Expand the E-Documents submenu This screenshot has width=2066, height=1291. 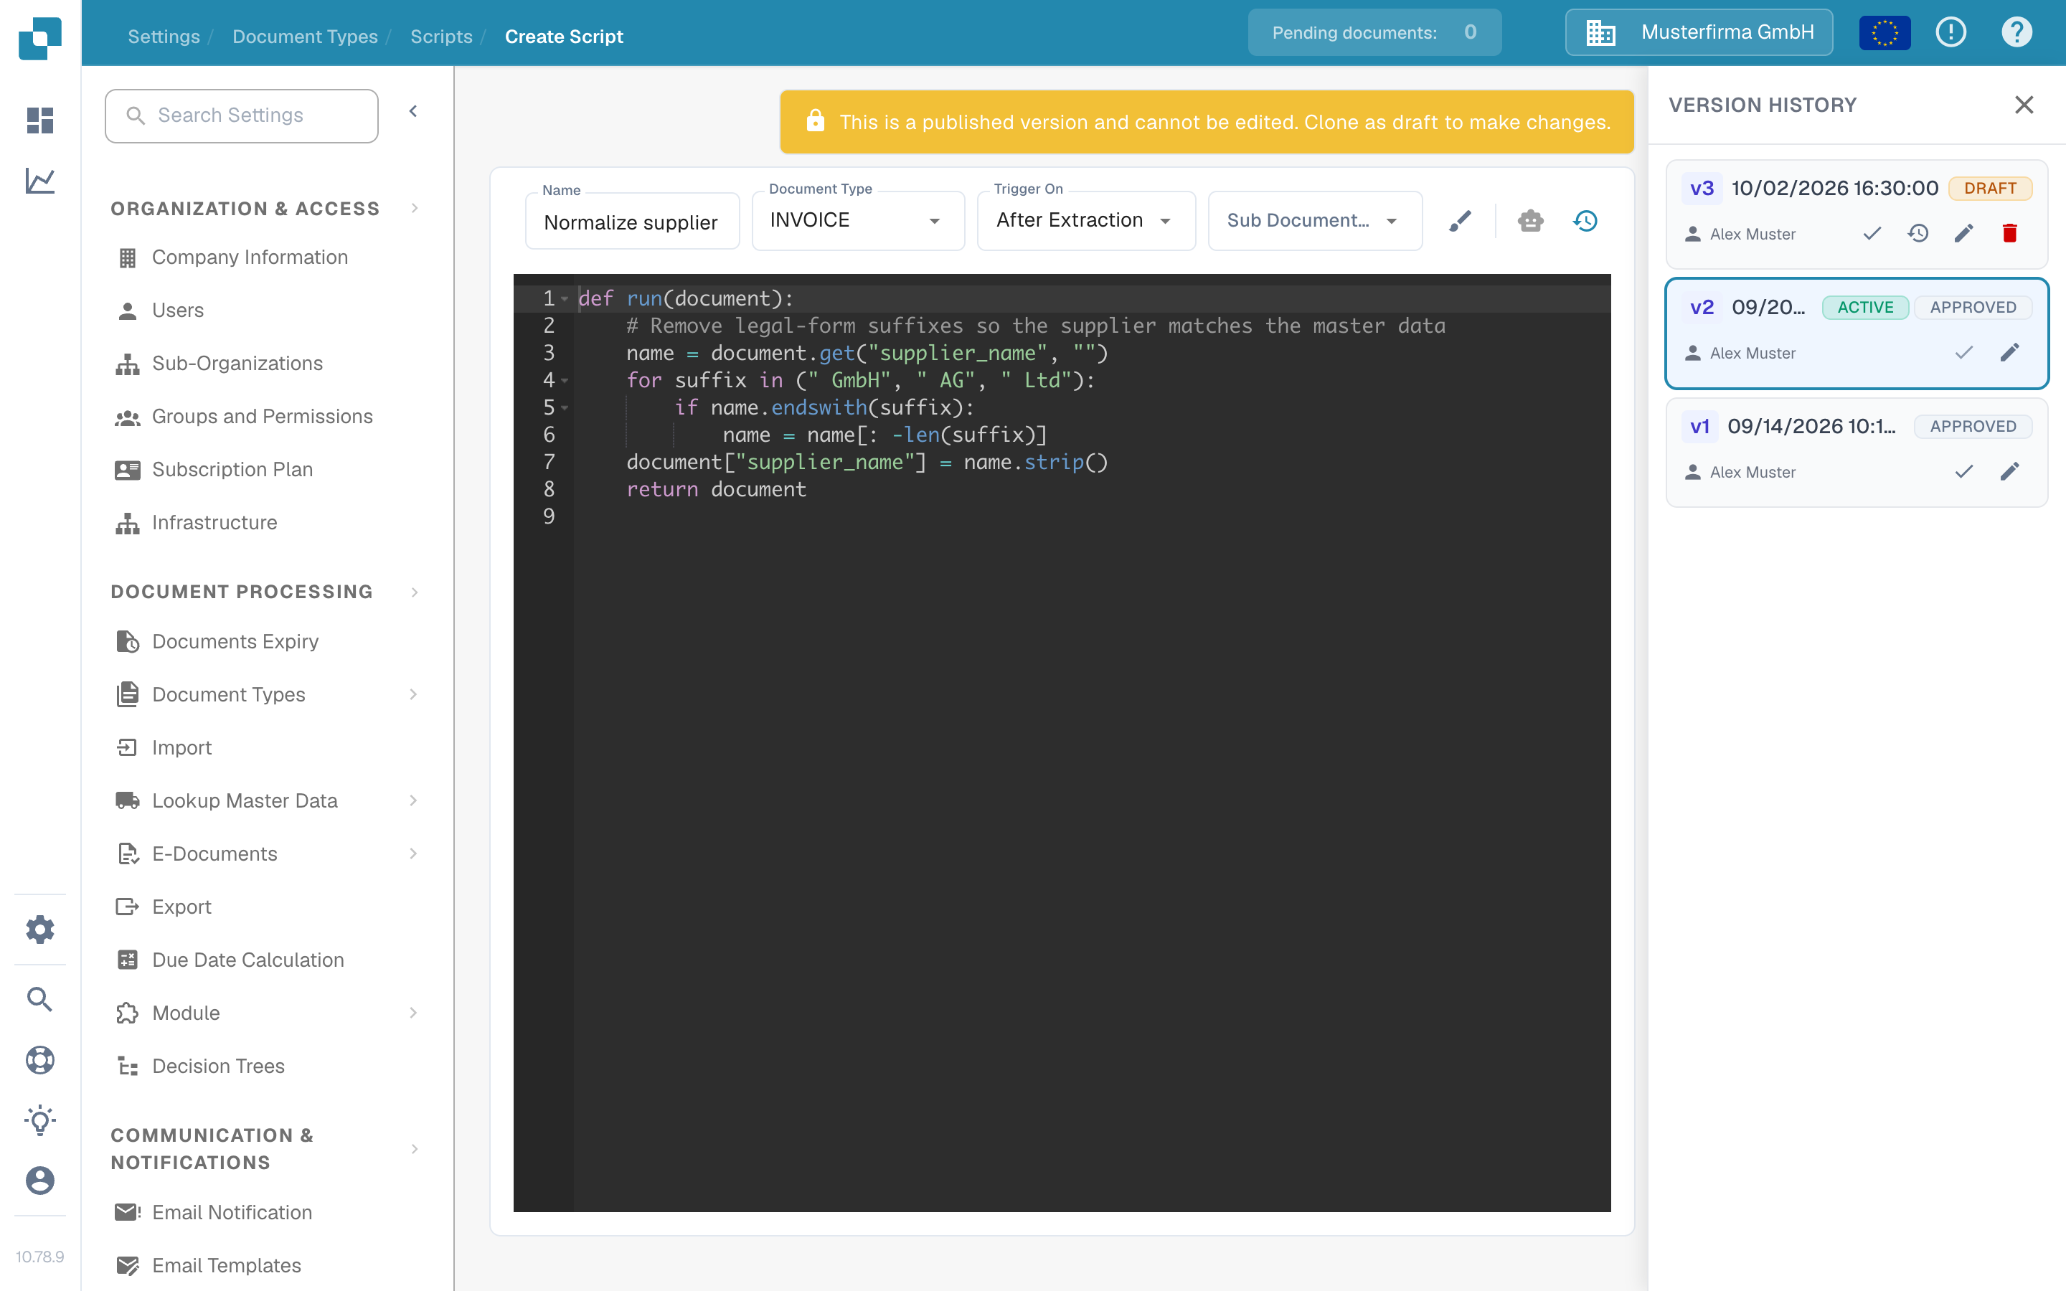(x=413, y=853)
